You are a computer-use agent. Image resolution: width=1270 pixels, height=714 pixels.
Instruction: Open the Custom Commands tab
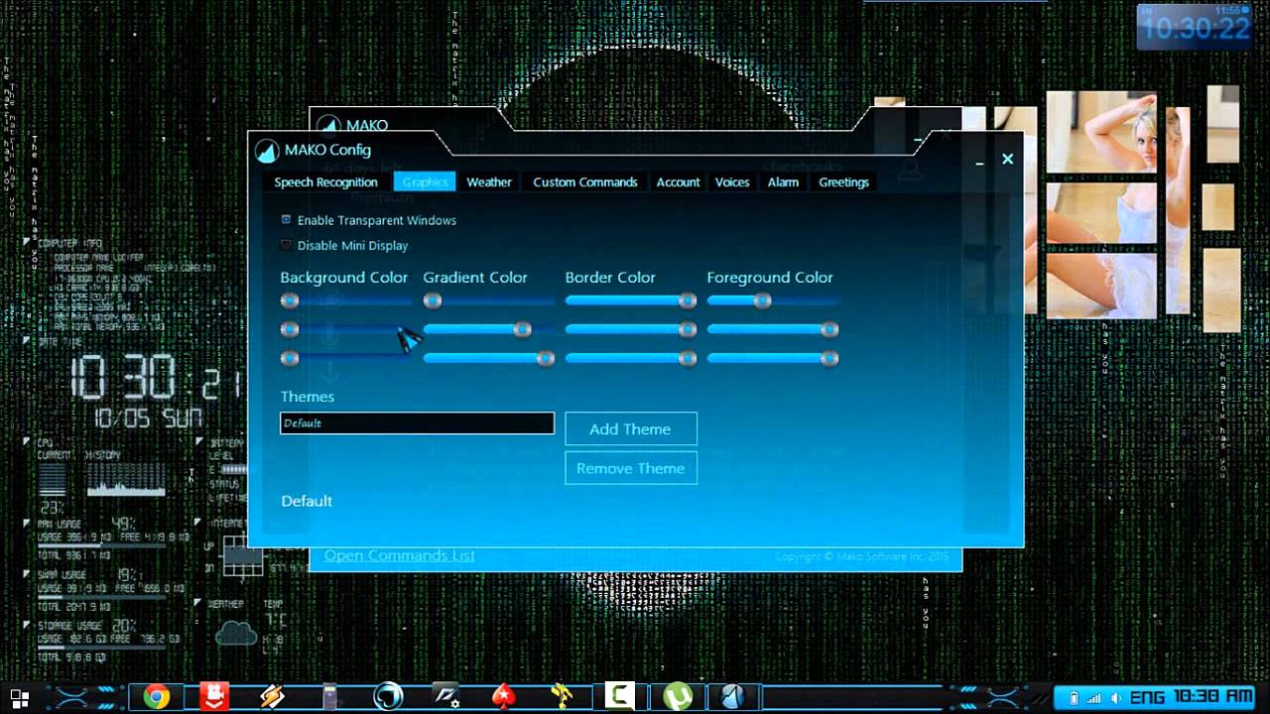coord(585,182)
